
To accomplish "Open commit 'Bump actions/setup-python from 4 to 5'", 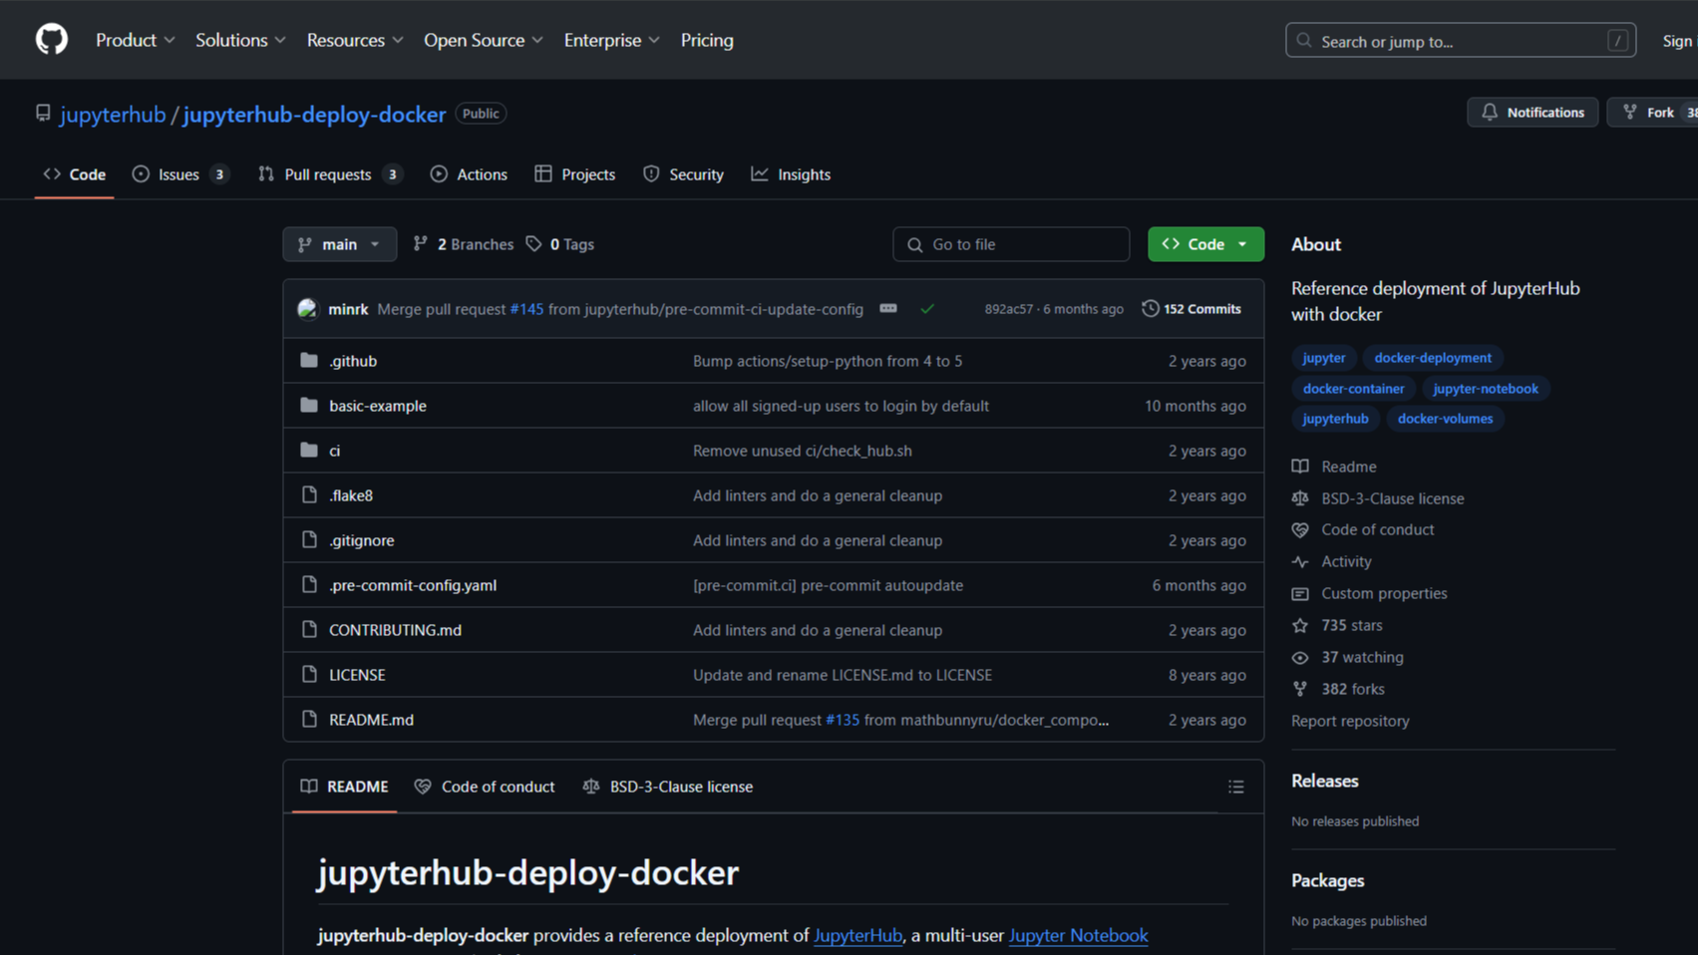I will [828, 361].
